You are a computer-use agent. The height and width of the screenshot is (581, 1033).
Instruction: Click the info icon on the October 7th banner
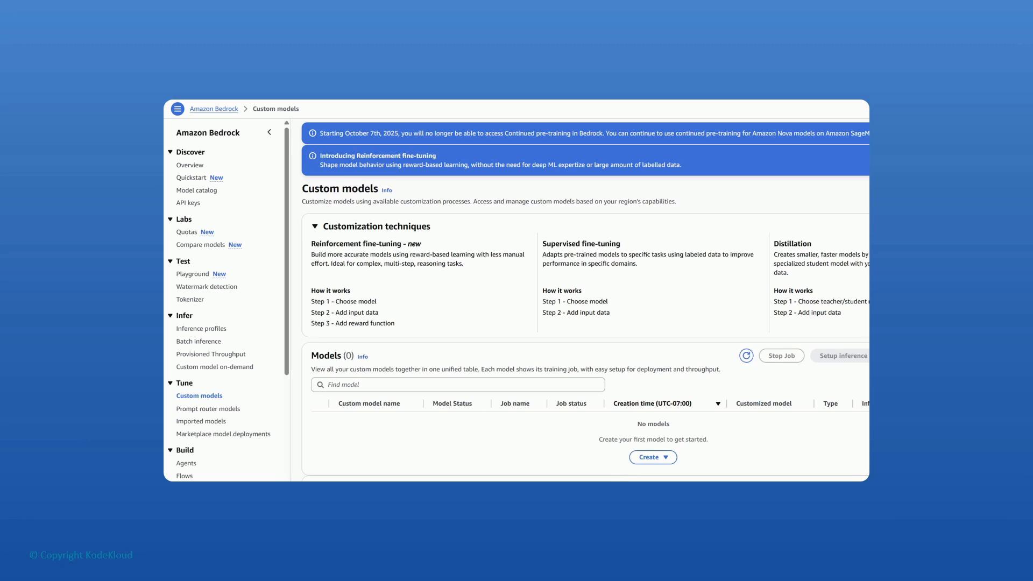coord(313,133)
